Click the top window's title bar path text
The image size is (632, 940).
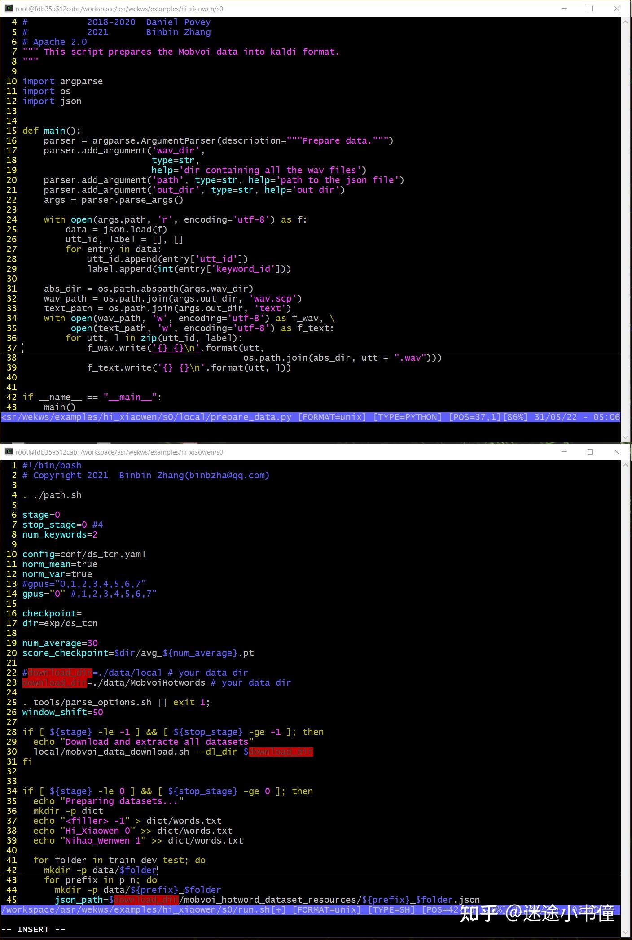click(119, 9)
